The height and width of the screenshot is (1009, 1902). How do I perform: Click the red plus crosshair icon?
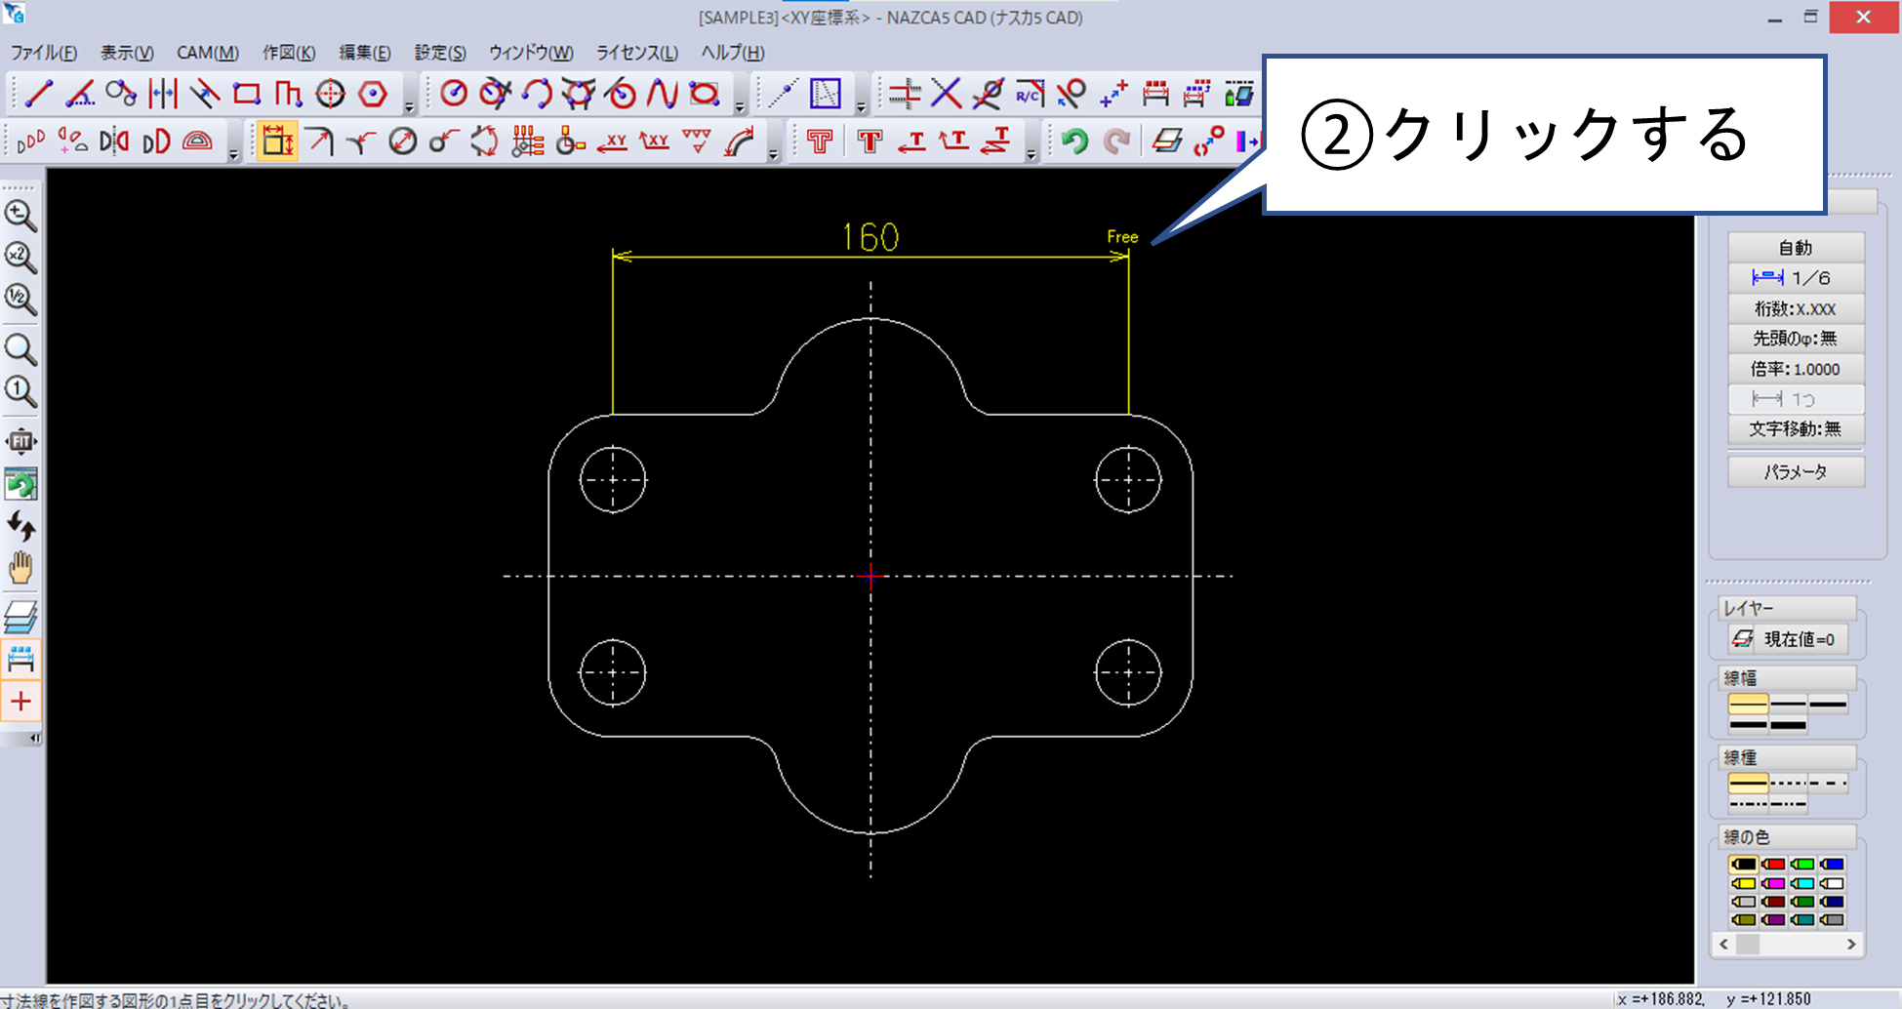coord(20,702)
